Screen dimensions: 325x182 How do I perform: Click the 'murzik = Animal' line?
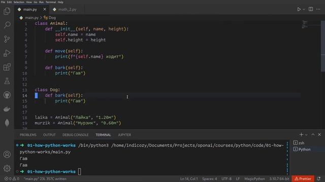78,123
